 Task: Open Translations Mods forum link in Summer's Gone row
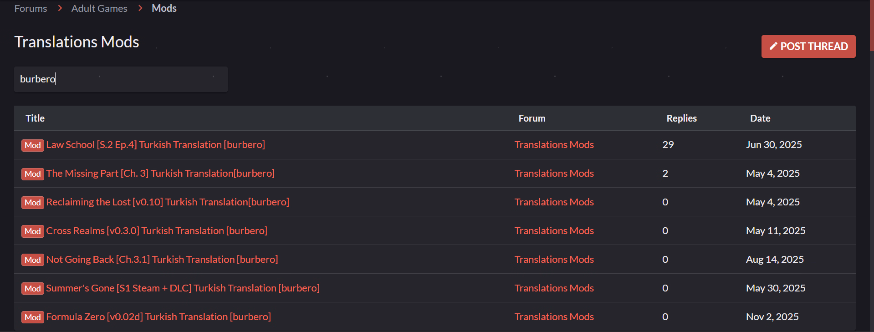554,288
